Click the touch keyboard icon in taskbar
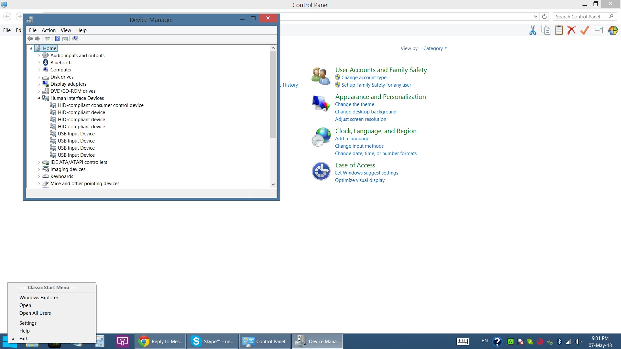Viewport: 621px width, 349px height. (463, 342)
